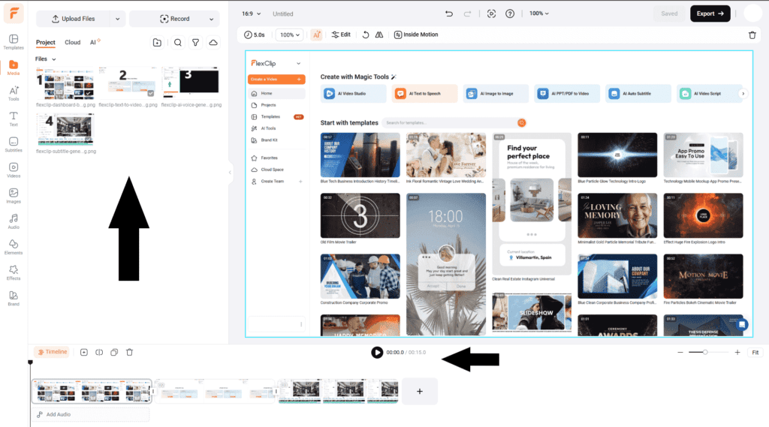Image resolution: width=769 pixels, height=427 pixels.
Task: Select the flexclip-dashboard thumbnail numbered 1
Action: pos(65,83)
